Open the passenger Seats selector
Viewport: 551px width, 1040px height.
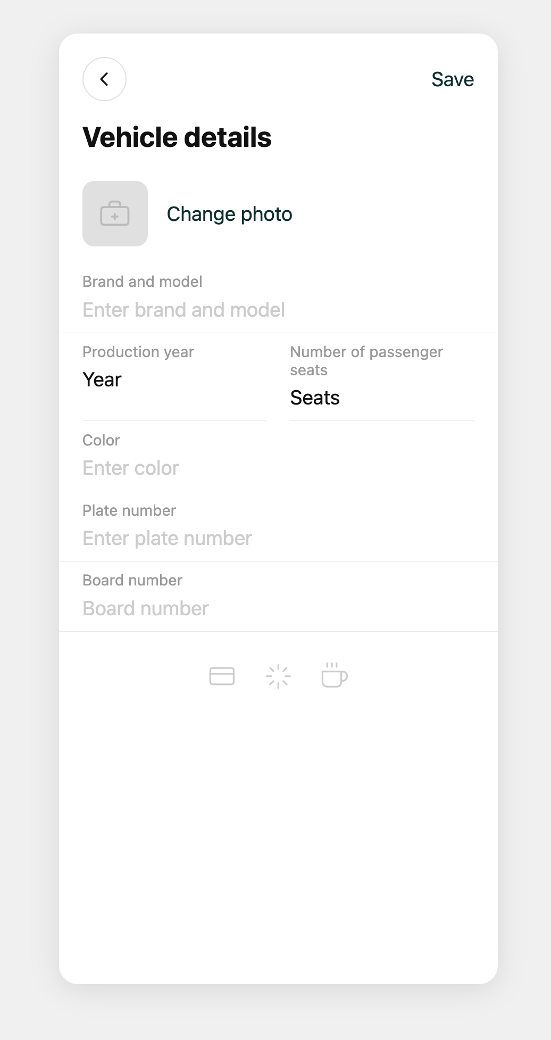point(382,398)
